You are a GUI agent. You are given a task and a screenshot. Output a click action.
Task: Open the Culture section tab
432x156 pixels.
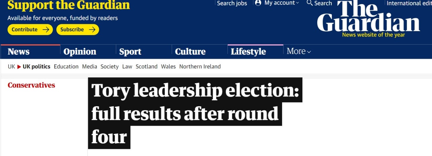(x=190, y=52)
